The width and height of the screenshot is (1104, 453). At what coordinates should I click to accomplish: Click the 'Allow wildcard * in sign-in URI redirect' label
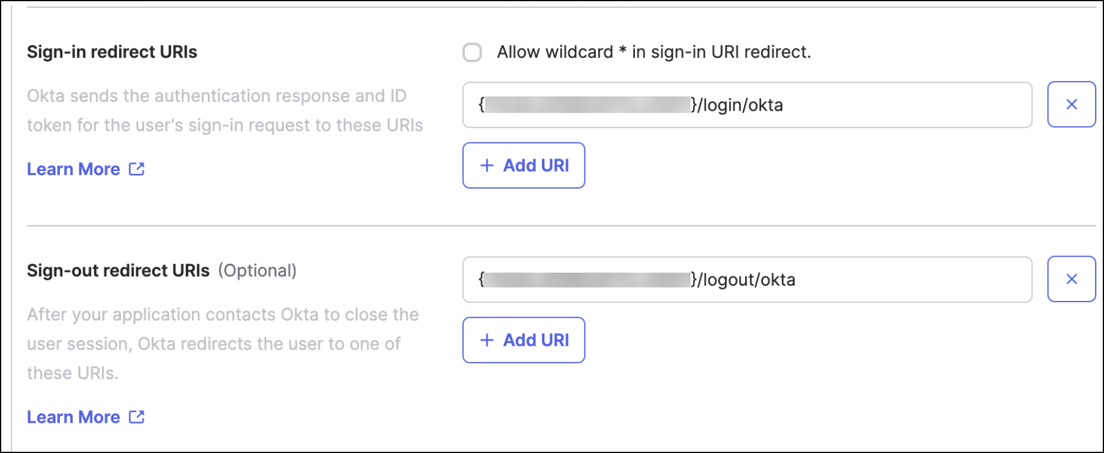click(x=653, y=52)
